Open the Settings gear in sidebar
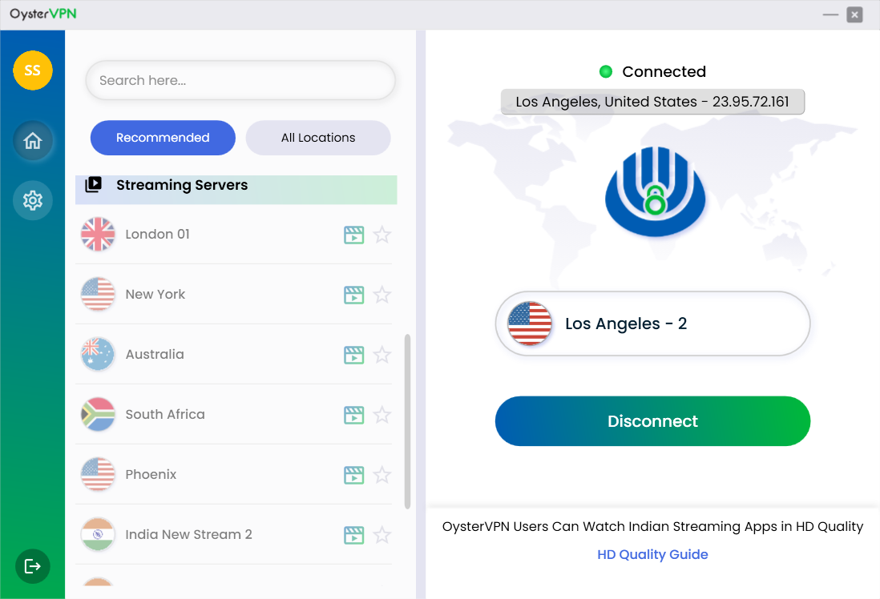This screenshot has height=599, width=880. (x=32, y=200)
